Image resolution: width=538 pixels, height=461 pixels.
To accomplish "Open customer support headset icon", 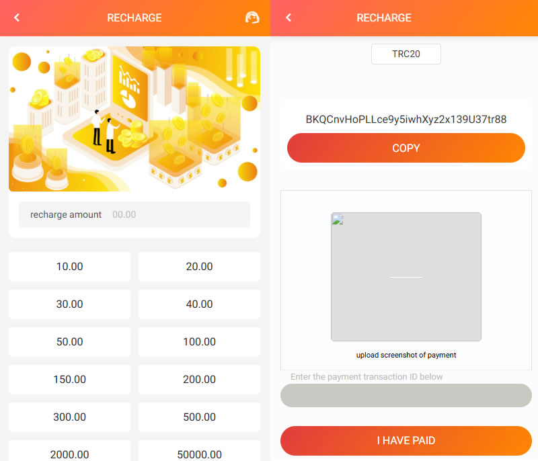I will (252, 18).
